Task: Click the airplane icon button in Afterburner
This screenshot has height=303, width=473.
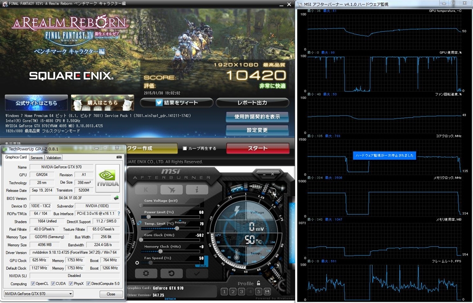Action: (171, 189)
